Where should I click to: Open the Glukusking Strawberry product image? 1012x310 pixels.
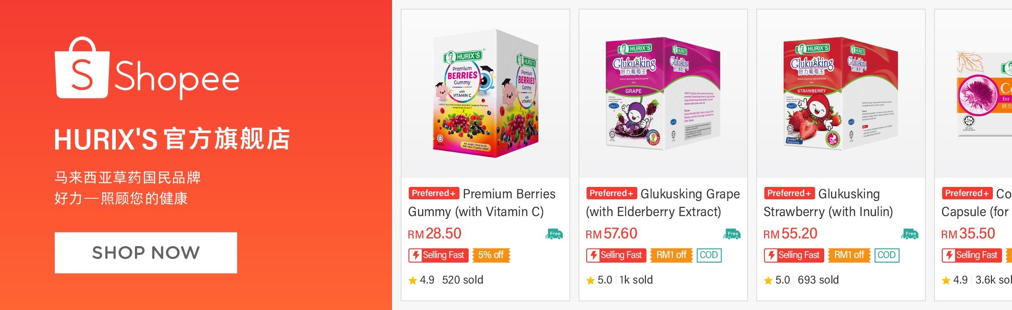841,93
